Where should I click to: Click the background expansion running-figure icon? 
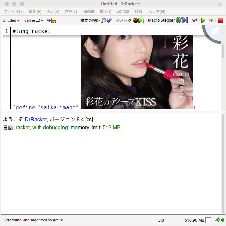coord(218,220)
